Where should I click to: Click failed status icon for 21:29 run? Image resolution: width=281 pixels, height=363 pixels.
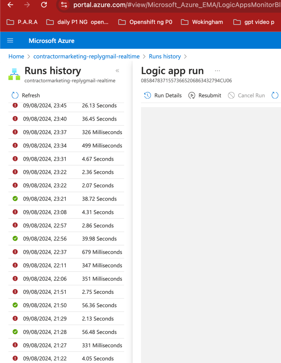click(x=15, y=319)
